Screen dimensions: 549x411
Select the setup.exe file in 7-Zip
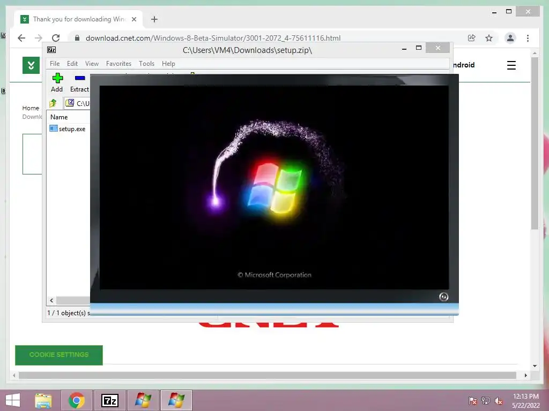click(68, 128)
